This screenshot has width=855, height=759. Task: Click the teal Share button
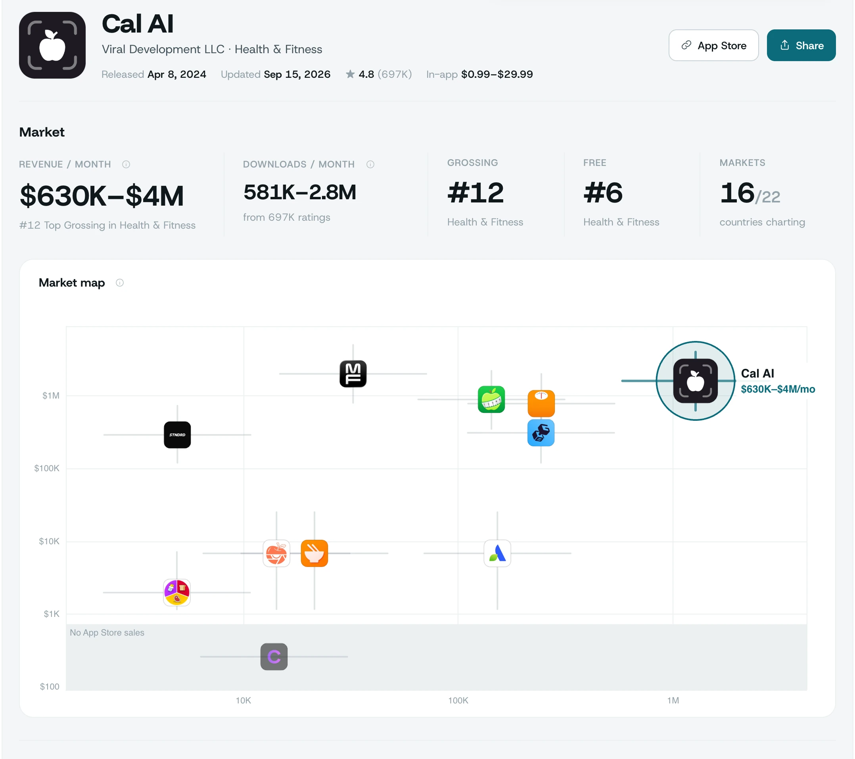click(801, 45)
